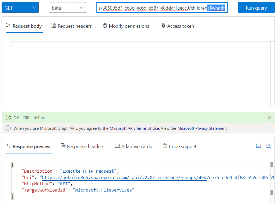278x203 pixels.
Task: Expand the response area
Action: (259, 146)
